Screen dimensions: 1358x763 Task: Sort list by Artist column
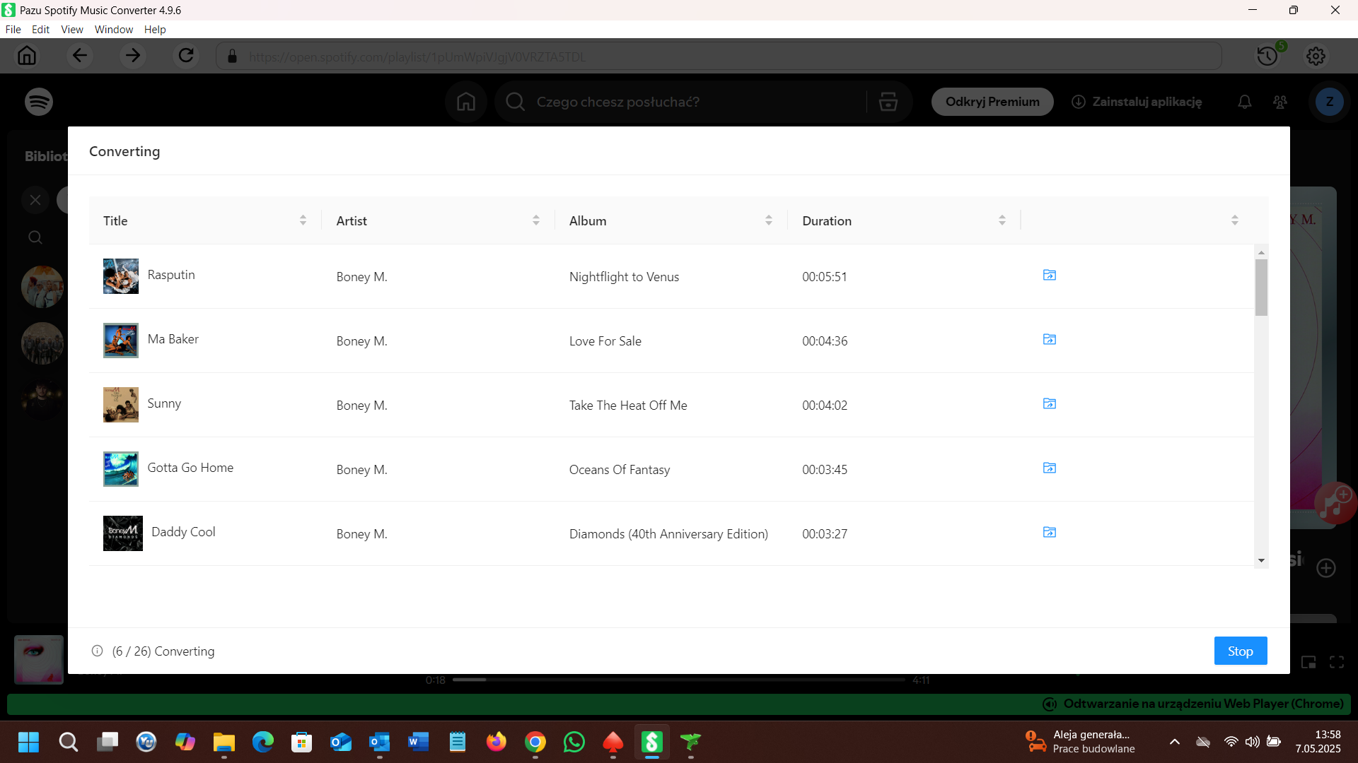(536, 220)
